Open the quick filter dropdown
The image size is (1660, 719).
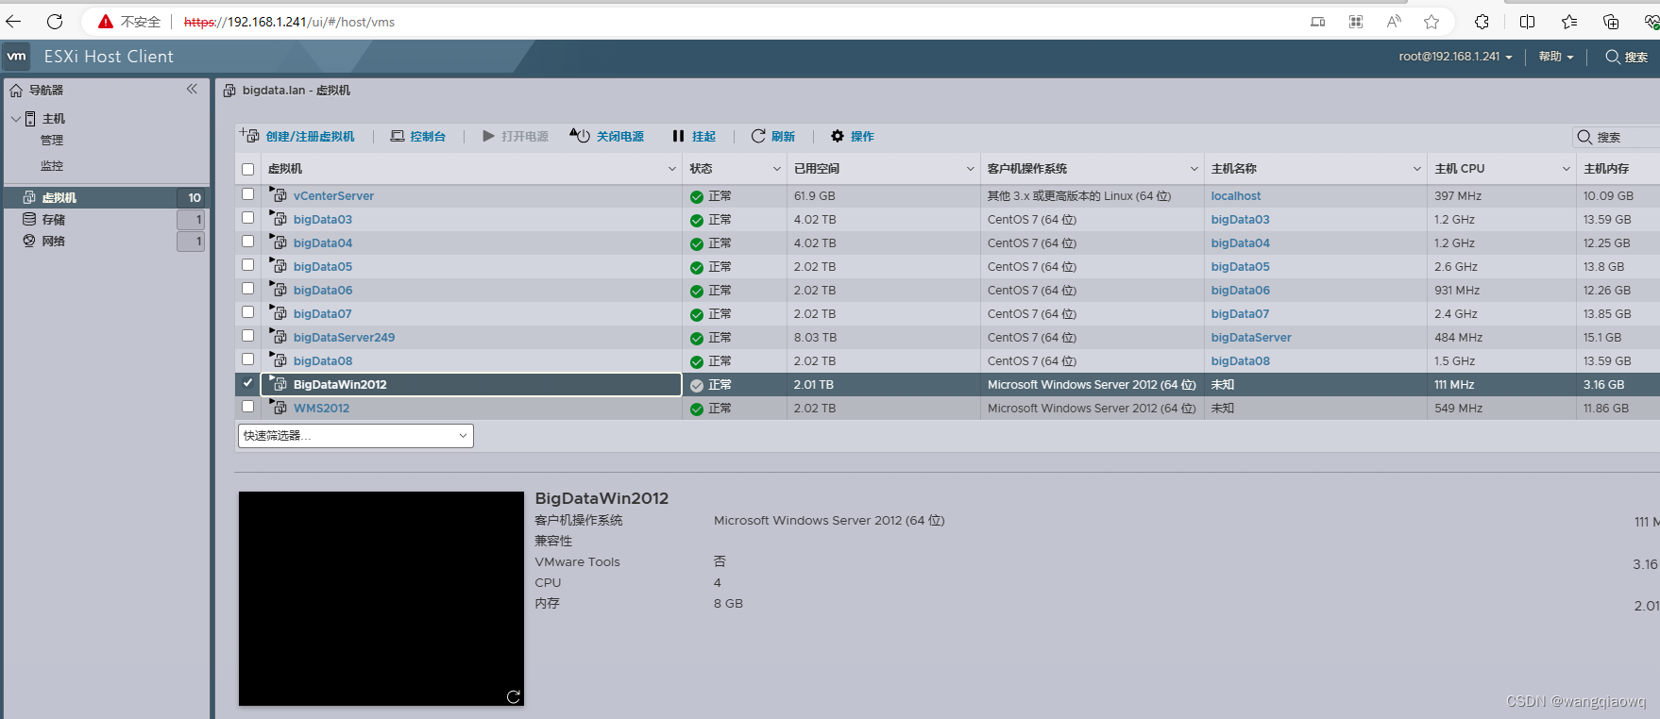click(x=355, y=435)
